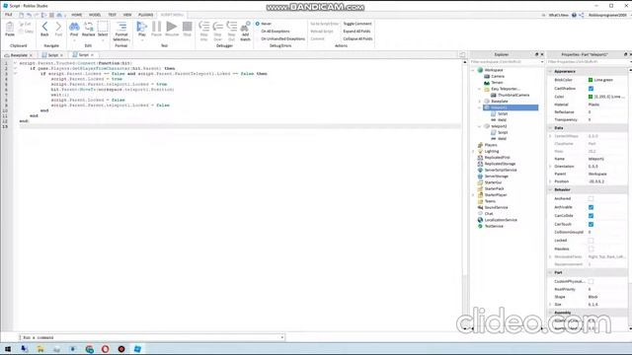Select the Lighting service in Explorer

click(x=492, y=151)
